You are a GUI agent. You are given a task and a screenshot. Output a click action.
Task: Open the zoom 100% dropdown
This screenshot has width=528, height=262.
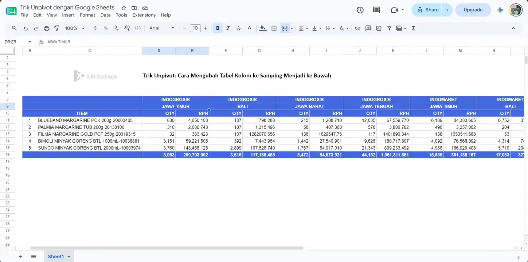coord(75,28)
